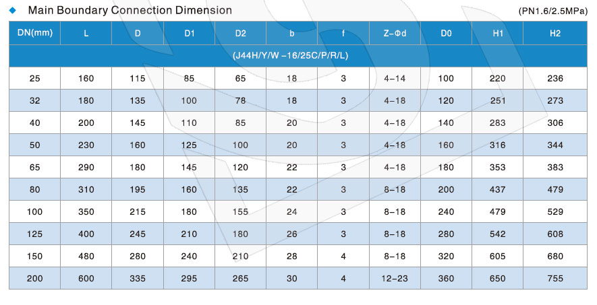The width and height of the screenshot is (597, 305).
Task: Click the D0 column header
Action: tap(446, 33)
